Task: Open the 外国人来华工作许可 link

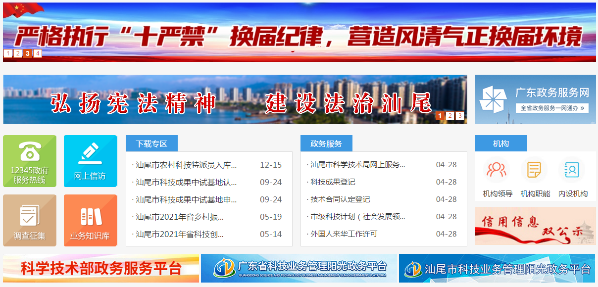Action: [344, 234]
